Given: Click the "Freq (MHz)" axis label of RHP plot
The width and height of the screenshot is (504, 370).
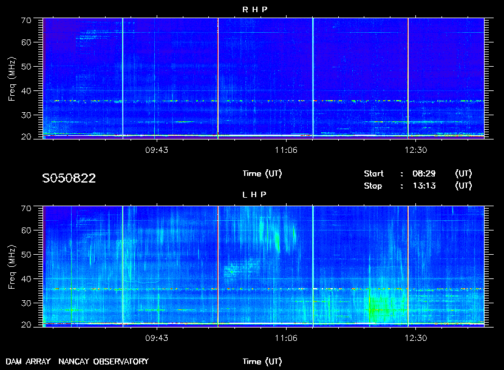Looking at the screenshot, I should (12, 79).
